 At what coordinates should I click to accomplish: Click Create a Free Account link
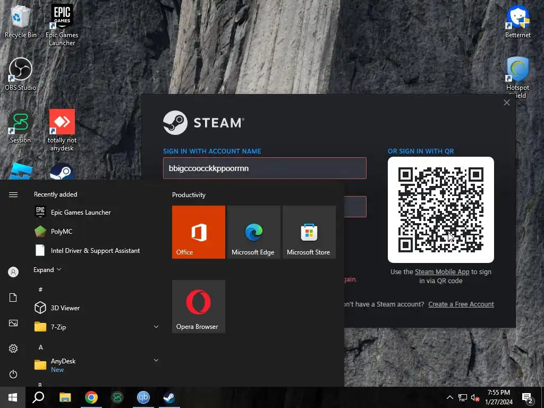pos(461,304)
